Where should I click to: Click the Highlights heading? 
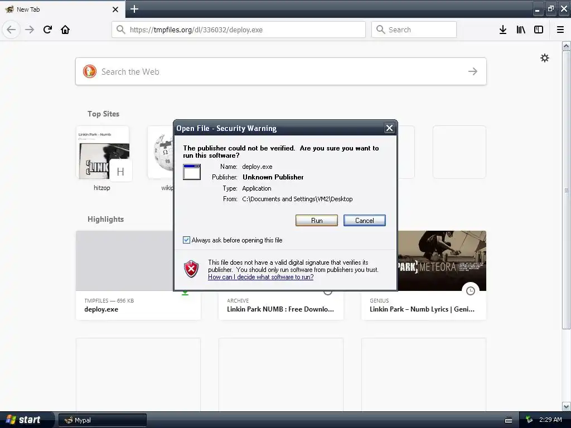pyautogui.click(x=105, y=219)
